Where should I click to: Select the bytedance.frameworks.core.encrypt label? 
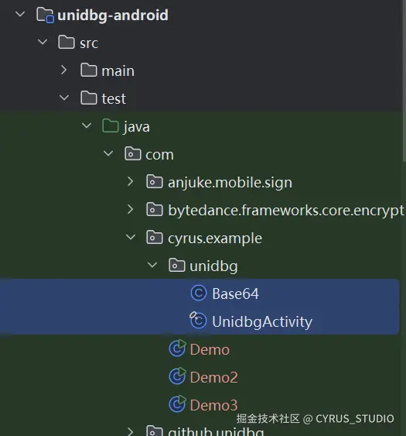click(286, 211)
